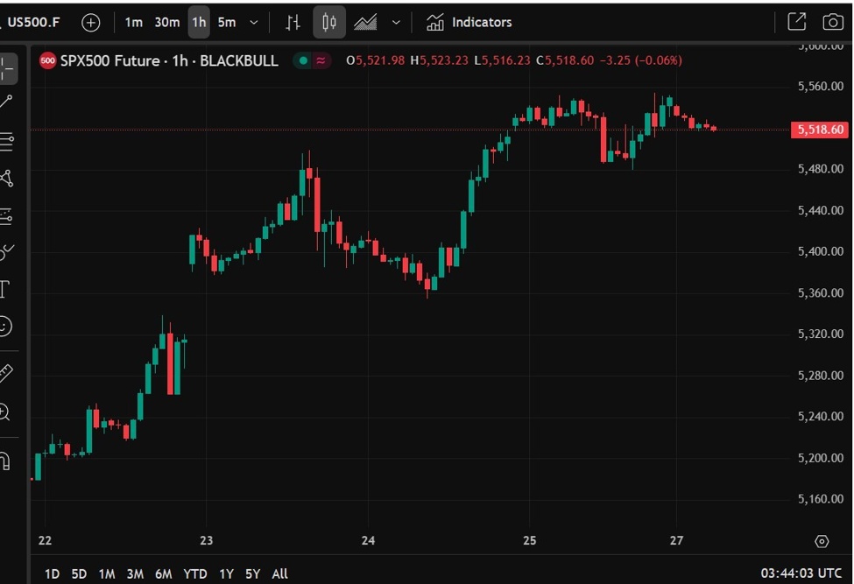This screenshot has height=584, width=854.
Task: Toggle the zoom-in magnifier tool
Action: (x=8, y=412)
